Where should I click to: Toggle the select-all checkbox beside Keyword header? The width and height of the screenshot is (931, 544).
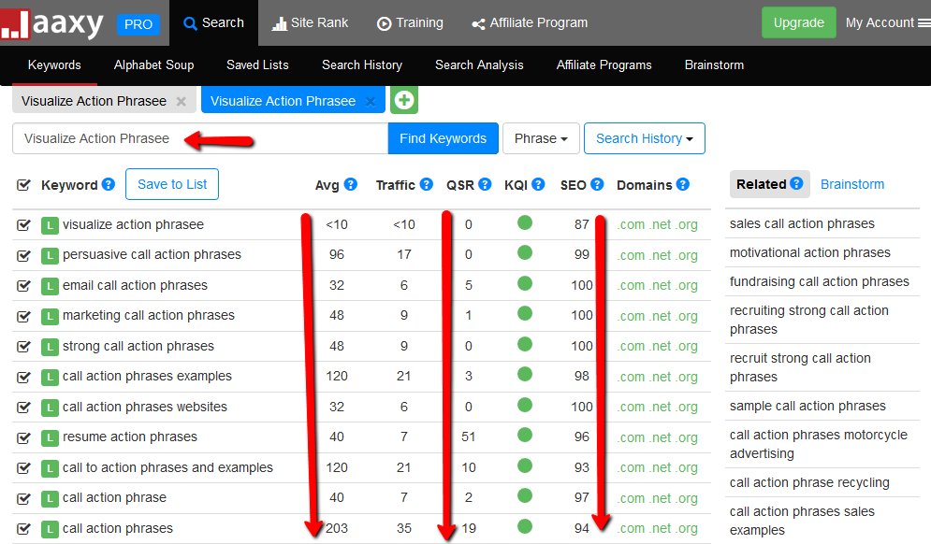point(23,185)
